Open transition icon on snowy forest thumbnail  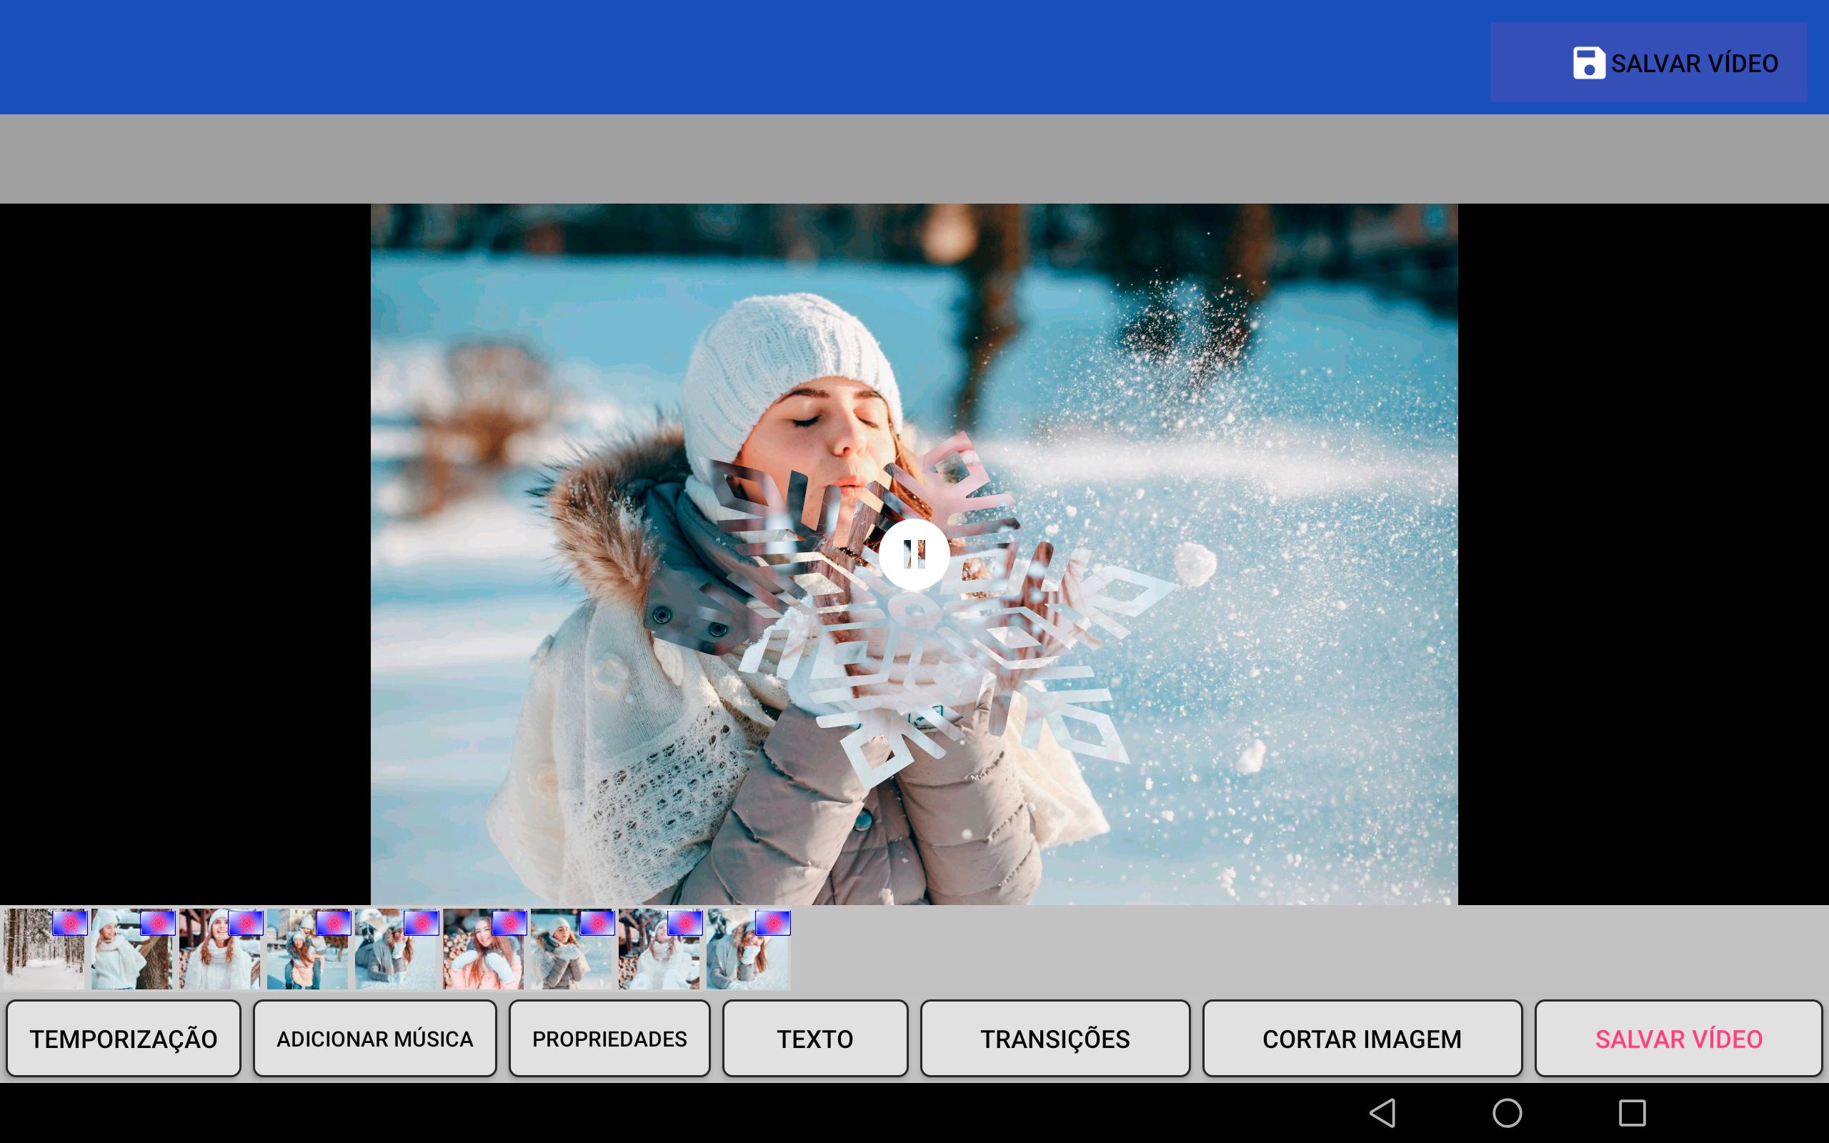click(x=69, y=923)
